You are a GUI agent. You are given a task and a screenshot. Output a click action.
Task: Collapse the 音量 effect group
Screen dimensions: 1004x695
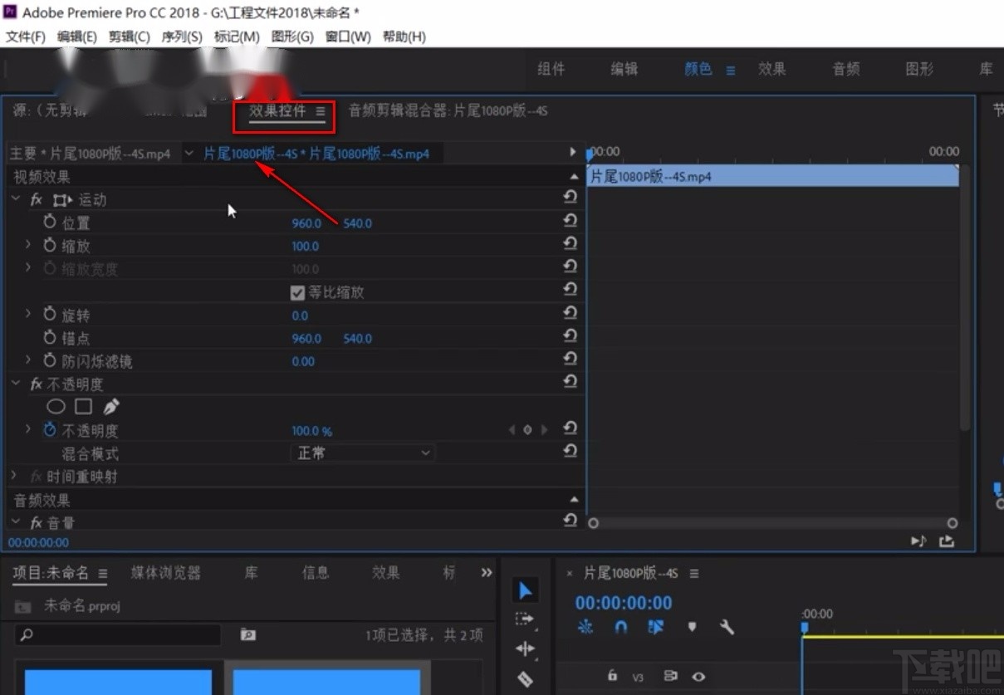point(16,522)
